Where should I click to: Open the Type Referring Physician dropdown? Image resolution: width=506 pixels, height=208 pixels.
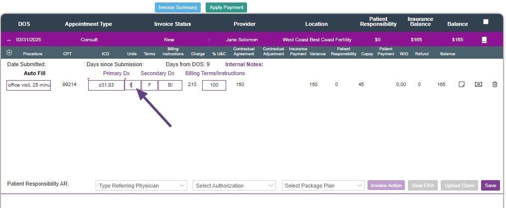(141, 186)
